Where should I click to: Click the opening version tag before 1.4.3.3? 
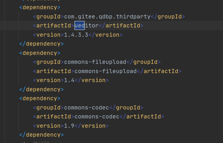[48, 35]
